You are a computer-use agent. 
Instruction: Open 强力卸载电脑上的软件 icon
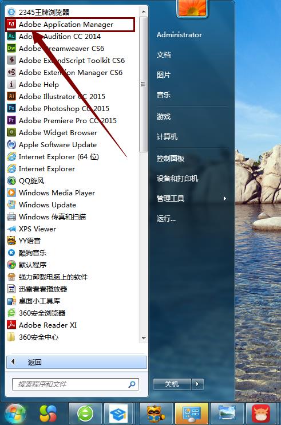[x=11, y=277]
